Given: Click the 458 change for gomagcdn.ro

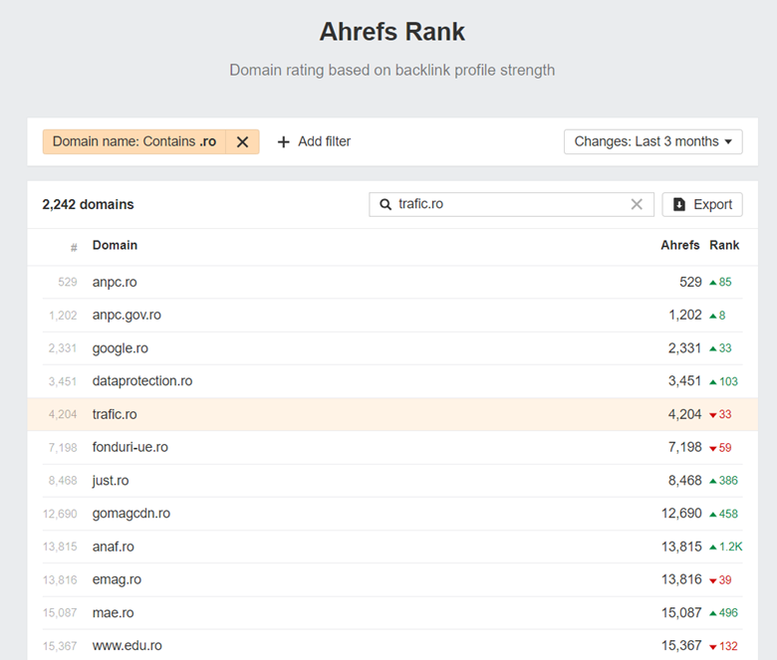Looking at the screenshot, I should 723,514.
